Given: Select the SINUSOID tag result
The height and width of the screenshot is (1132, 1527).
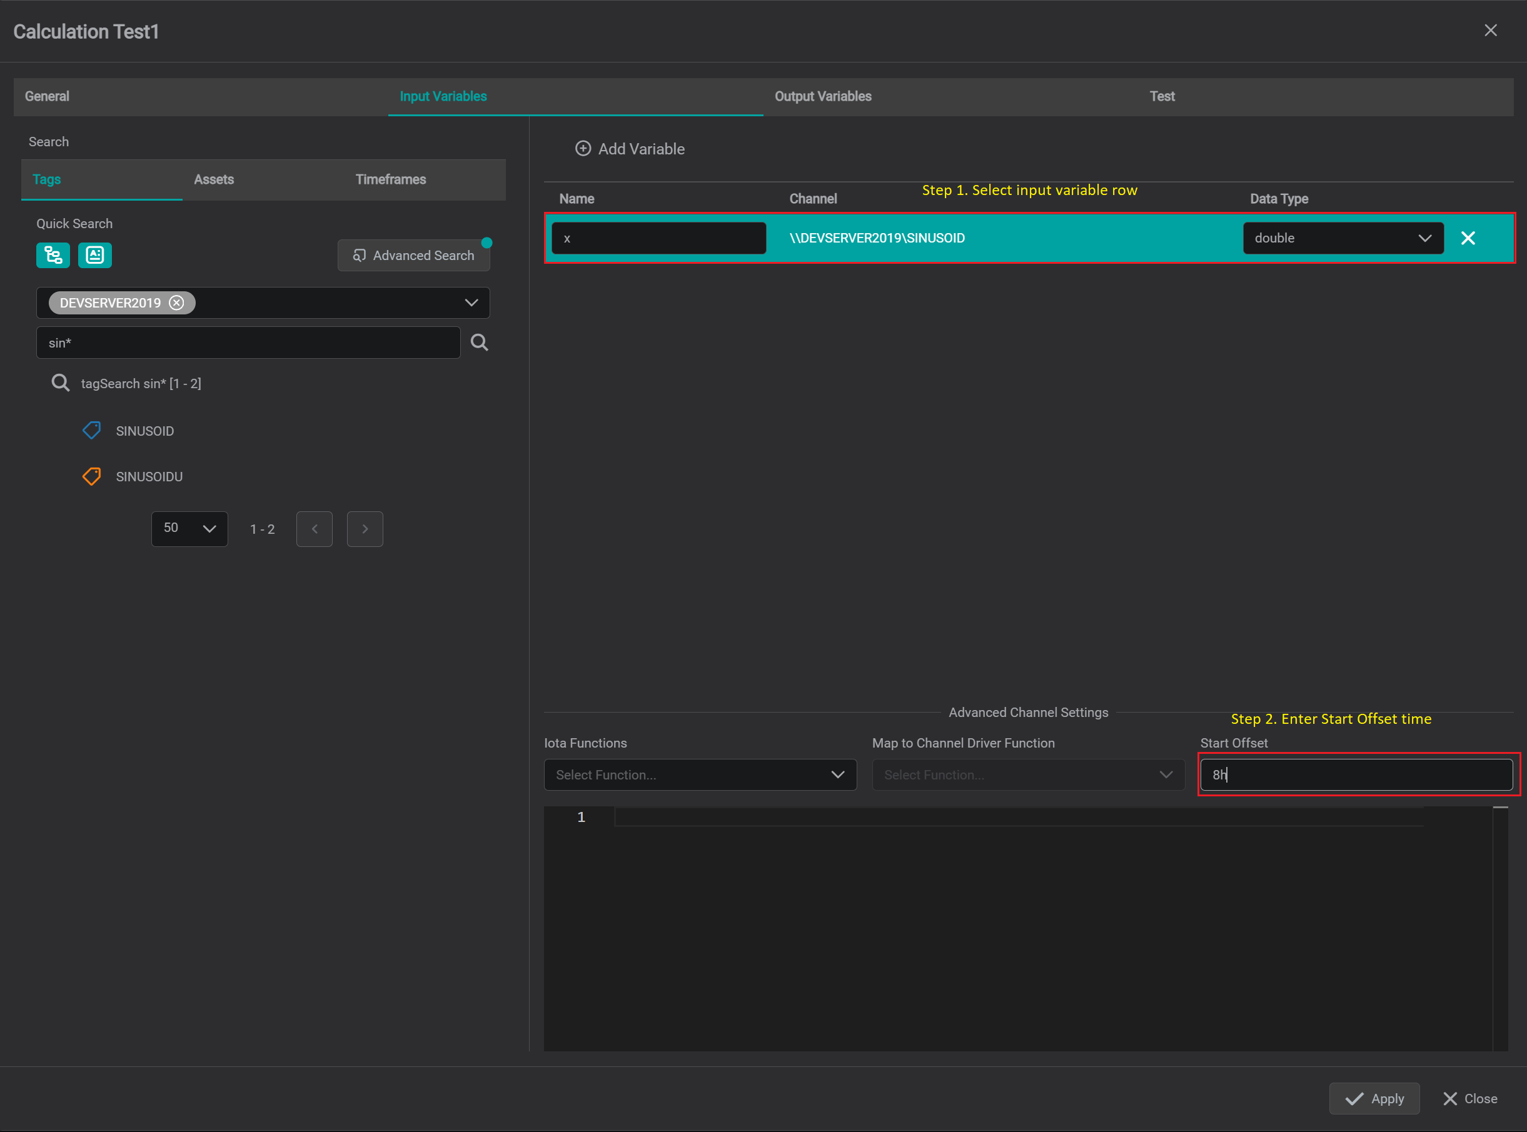Looking at the screenshot, I should click(x=144, y=431).
